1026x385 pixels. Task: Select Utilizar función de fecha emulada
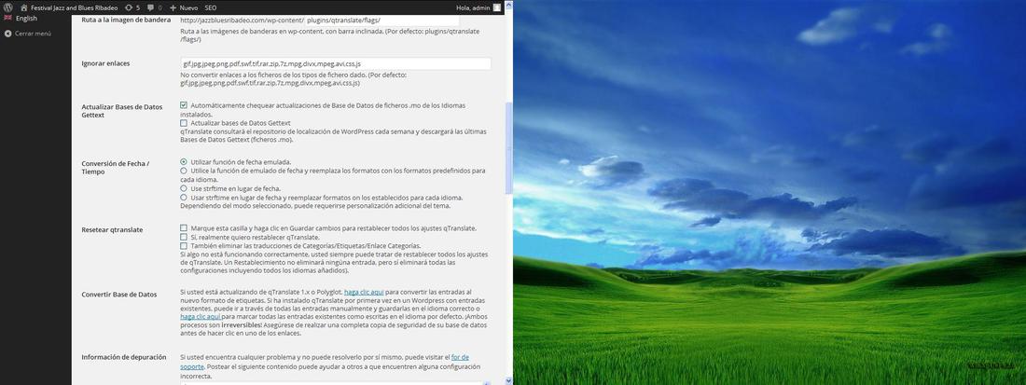tap(184, 161)
